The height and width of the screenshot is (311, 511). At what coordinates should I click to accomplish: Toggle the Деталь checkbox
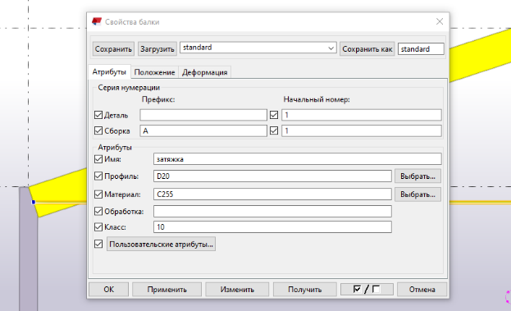(98, 115)
